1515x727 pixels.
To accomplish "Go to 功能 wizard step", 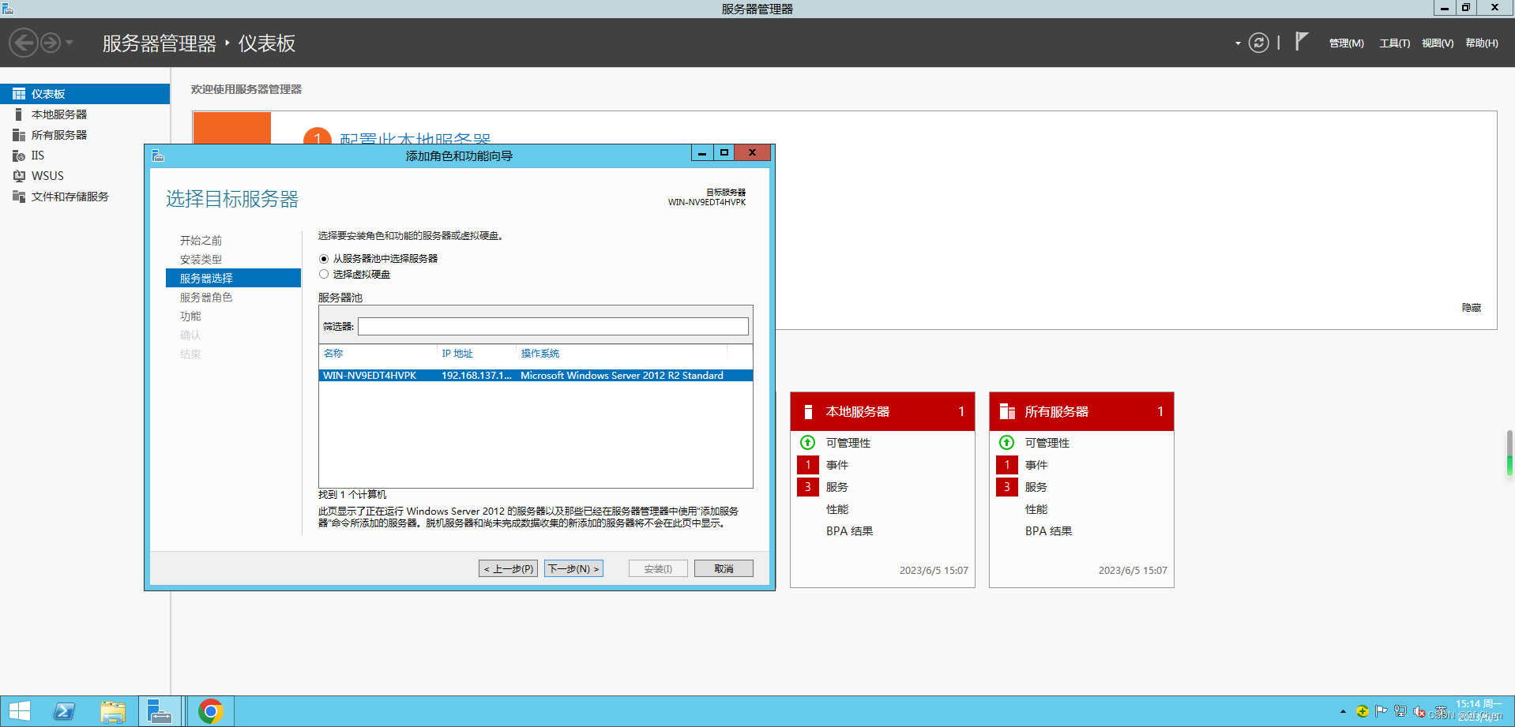I will [190, 316].
